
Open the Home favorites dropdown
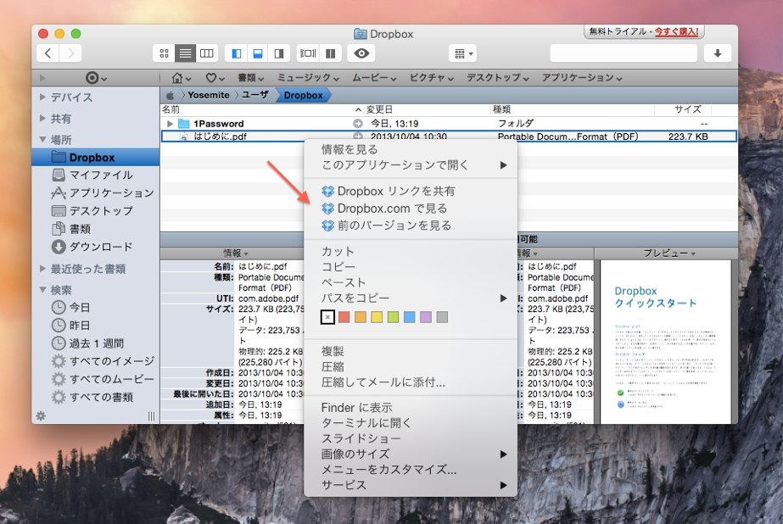[181, 78]
